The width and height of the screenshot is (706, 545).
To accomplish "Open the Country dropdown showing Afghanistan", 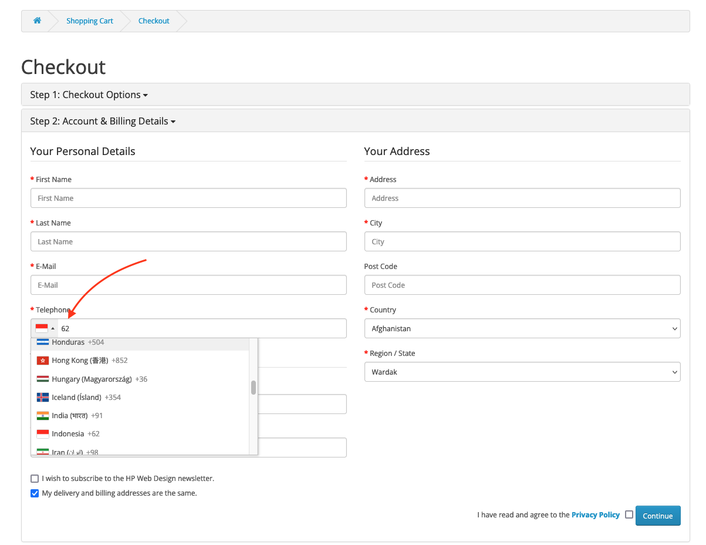I will pos(522,328).
